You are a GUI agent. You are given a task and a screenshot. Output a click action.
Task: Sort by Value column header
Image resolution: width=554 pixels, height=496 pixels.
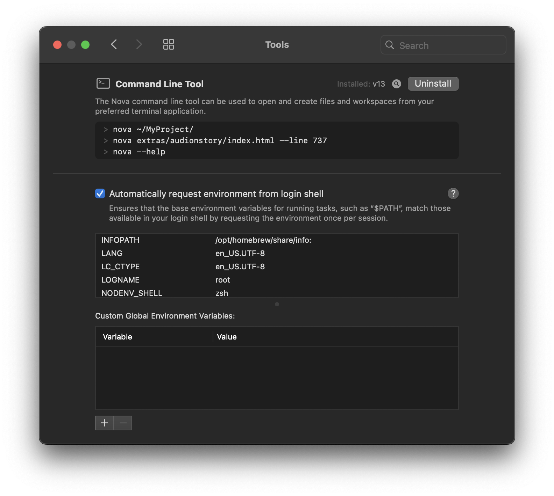pos(336,337)
